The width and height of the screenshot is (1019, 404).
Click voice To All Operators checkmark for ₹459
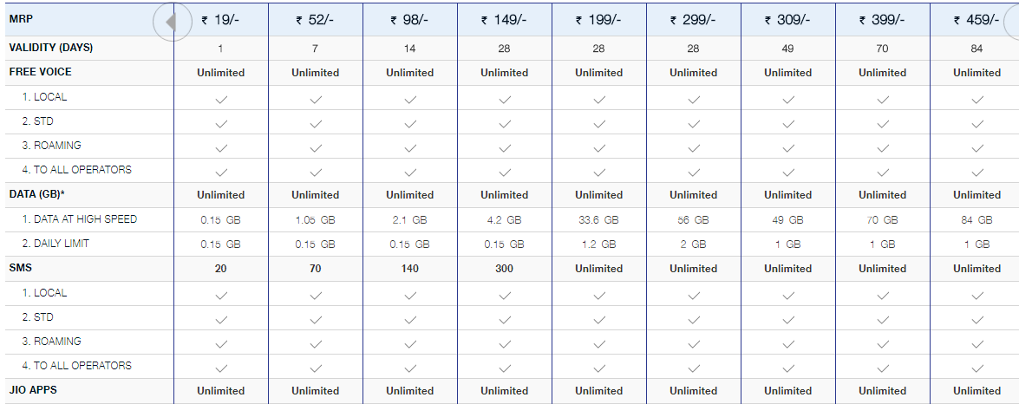click(x=977, y=172)
